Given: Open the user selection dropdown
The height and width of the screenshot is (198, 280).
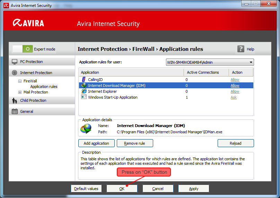Looking at the screenshot, I should [x=210, y=62].
